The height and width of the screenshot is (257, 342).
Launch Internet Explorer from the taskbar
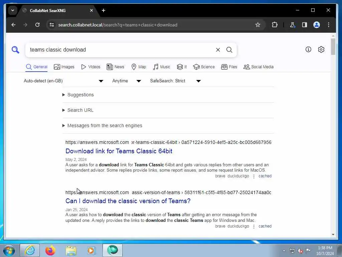pyautogui.click(x=30, y=250)
